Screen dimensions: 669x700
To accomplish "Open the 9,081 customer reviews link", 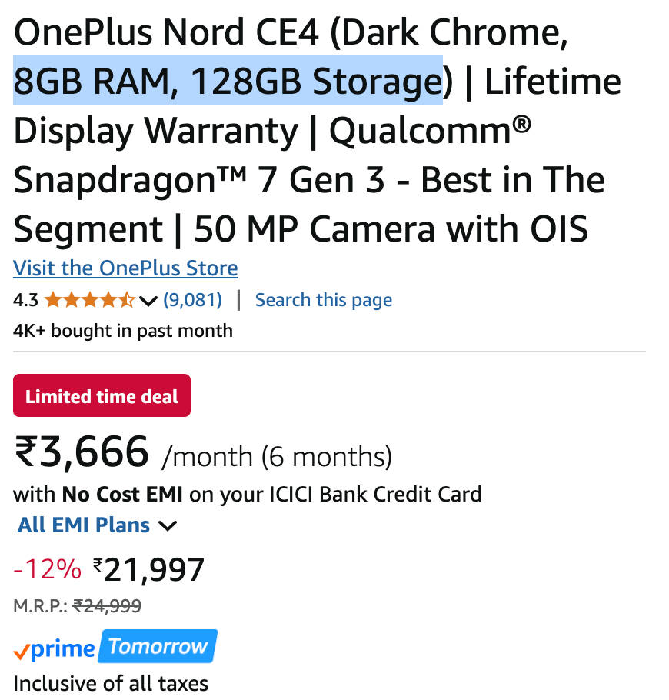I will 192,300.
